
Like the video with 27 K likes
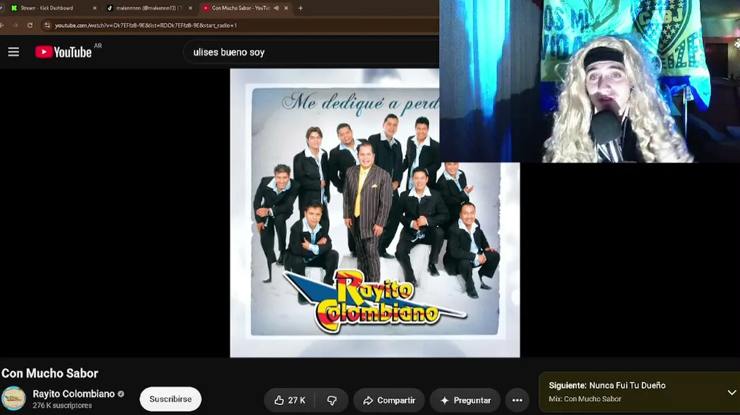click(x=290, y=400)
